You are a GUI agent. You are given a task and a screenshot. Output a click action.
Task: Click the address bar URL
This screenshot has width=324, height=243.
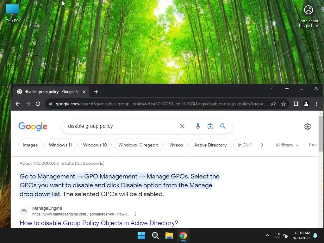click(x=161, y=104)
